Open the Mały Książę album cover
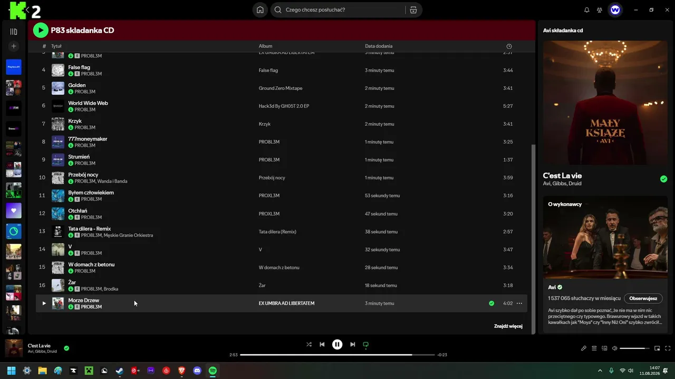The width and height of the screenshot is (675, 379). (605, 103)
